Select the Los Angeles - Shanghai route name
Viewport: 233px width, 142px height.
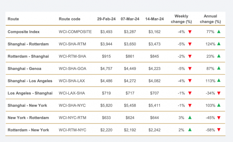pyautogui.click(x=30, y=93)
